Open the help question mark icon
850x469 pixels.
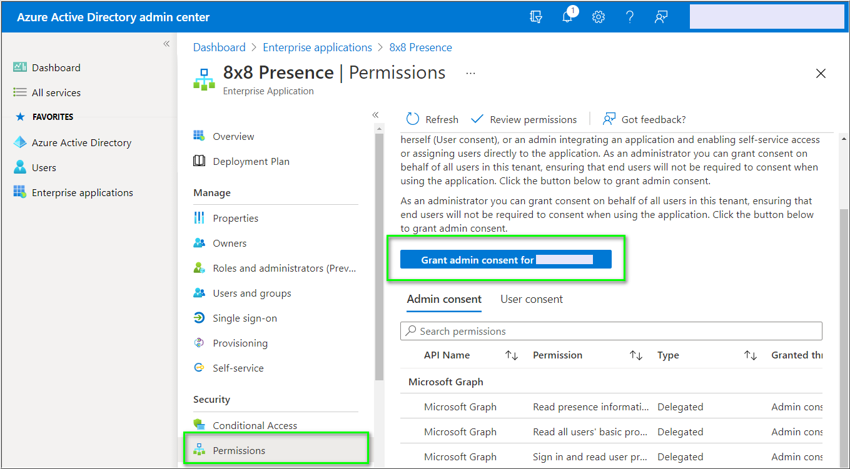[630, 17]
